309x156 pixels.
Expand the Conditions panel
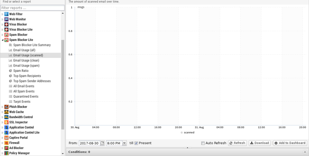point(304,152)
